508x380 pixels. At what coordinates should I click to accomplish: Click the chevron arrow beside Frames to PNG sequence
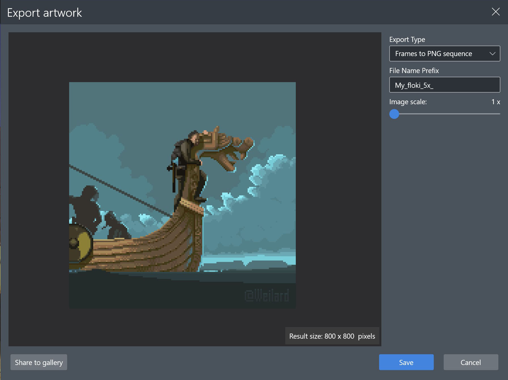(492, 54)
